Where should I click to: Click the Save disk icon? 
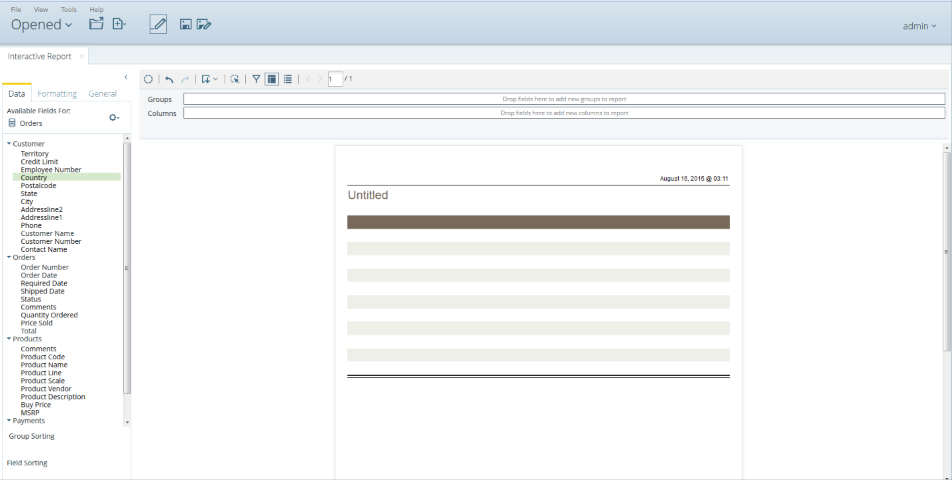[x=186, y=25]
